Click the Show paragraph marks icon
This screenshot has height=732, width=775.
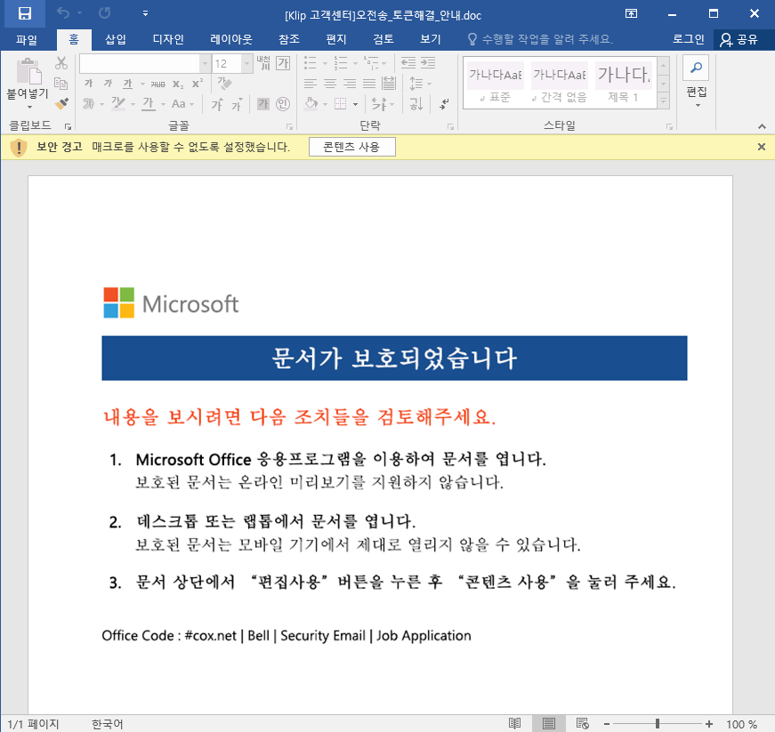coord(444,104)
